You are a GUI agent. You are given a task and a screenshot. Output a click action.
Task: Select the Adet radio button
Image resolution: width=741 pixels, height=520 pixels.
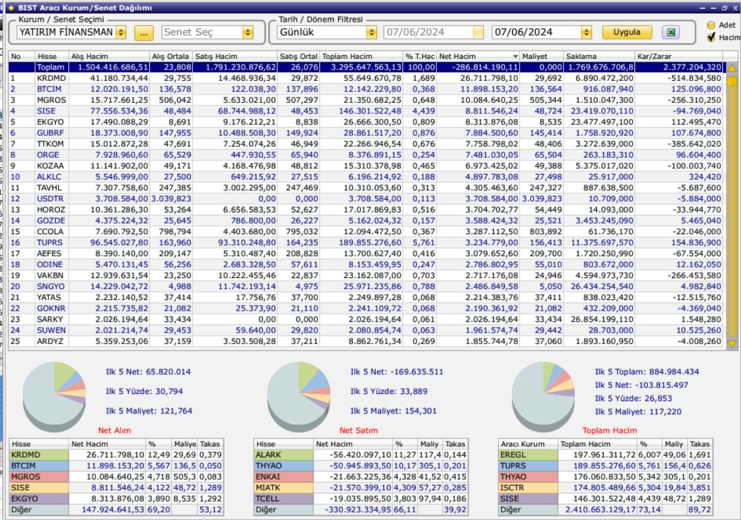pyautogui.click(x=712, y=25)
